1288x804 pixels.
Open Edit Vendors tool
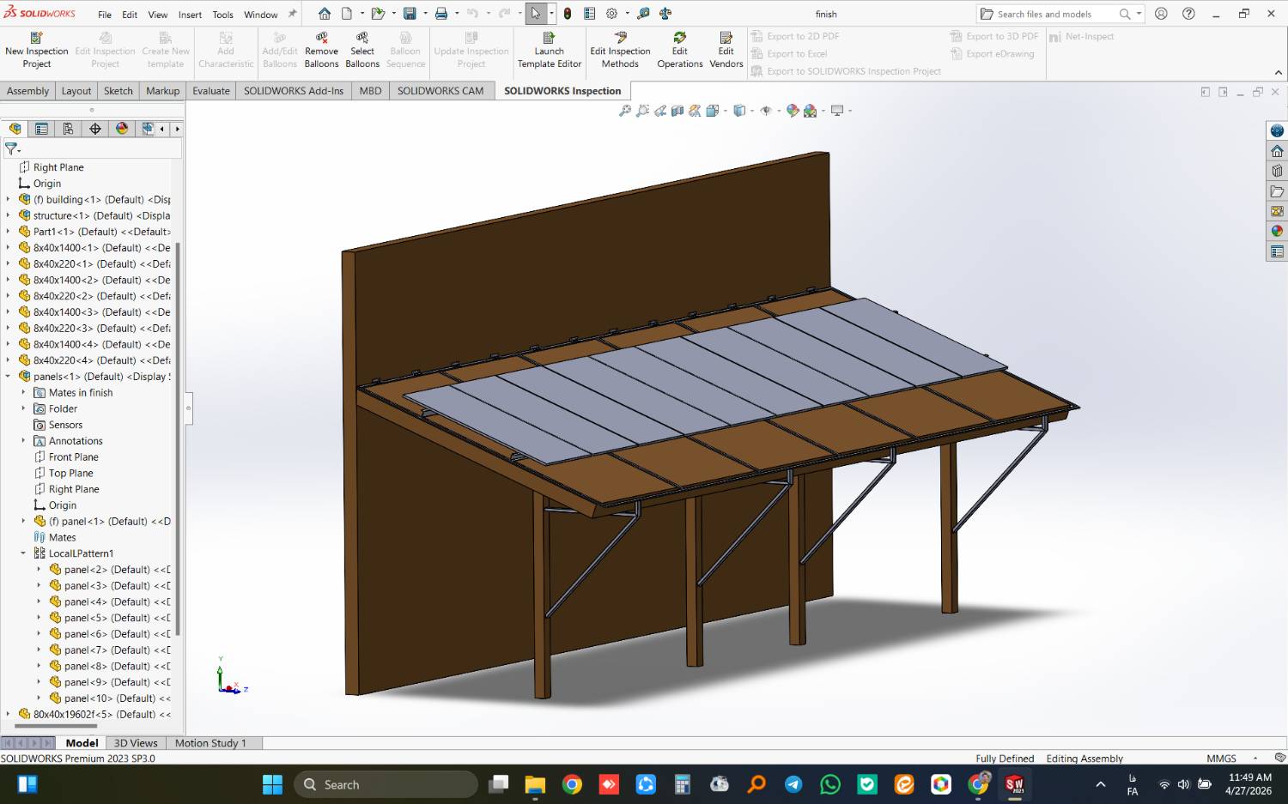click(726, 51)
